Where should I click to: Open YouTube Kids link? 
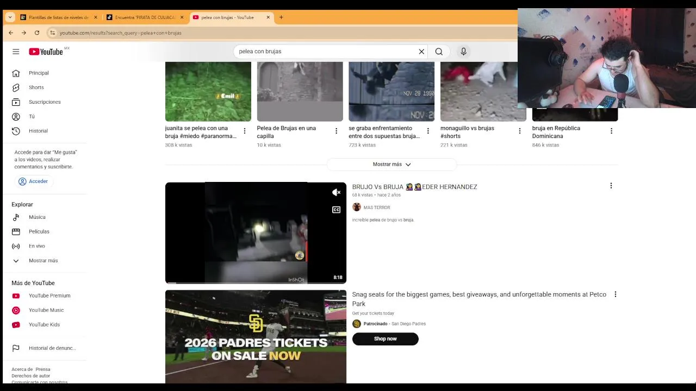tap(45, 325)
